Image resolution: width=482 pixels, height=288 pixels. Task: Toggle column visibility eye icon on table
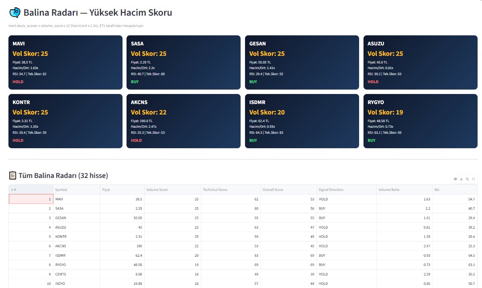pyautogui.click(x=455, y=179)
